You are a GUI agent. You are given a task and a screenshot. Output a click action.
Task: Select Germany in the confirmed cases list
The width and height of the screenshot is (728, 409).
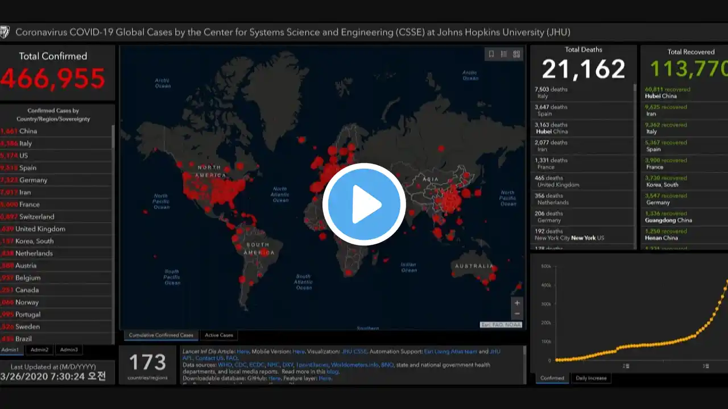pyautogui.click(x=57, y=180)
